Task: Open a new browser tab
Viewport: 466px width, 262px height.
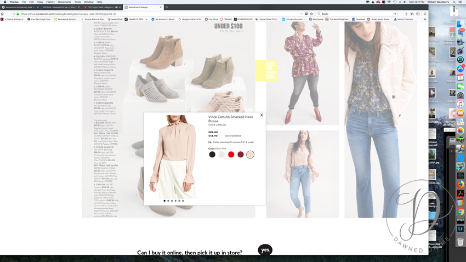Action: (x=167, y=7)
